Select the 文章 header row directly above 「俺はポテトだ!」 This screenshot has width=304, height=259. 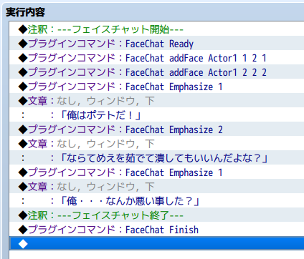(157, 101)
